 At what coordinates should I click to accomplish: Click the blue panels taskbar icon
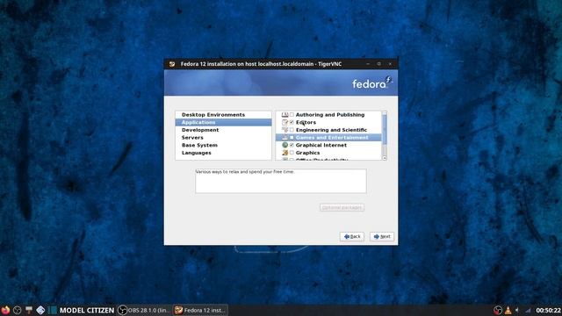click(x=53, y=310)
